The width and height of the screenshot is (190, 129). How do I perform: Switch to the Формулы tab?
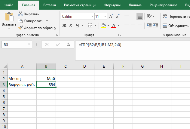[112, 5]
